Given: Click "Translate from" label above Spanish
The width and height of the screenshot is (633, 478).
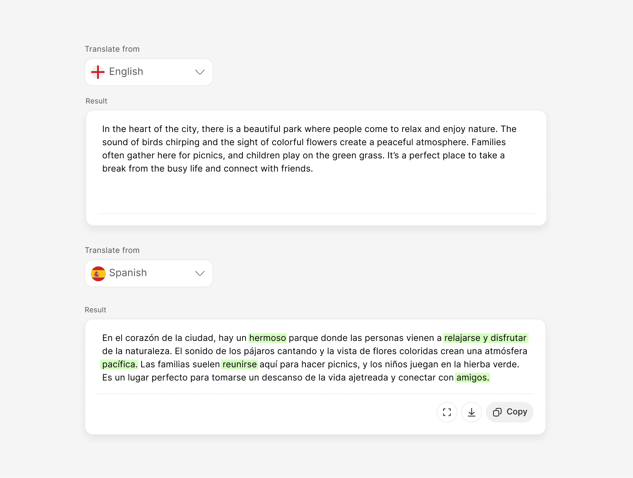Looking at the screenshot, I should [x=112, y=250].
